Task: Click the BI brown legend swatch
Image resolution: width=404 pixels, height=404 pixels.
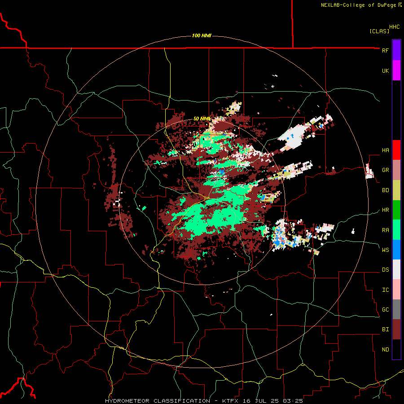Action: [396, 329]
